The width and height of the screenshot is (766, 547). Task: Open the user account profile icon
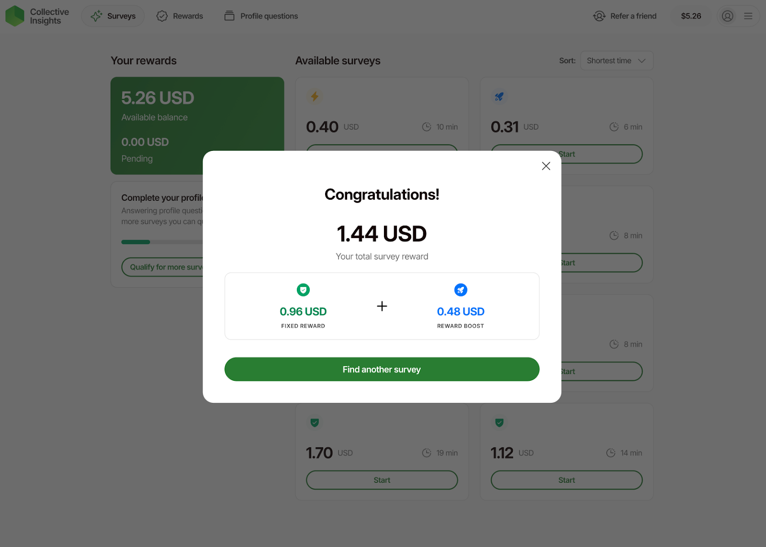727,16
